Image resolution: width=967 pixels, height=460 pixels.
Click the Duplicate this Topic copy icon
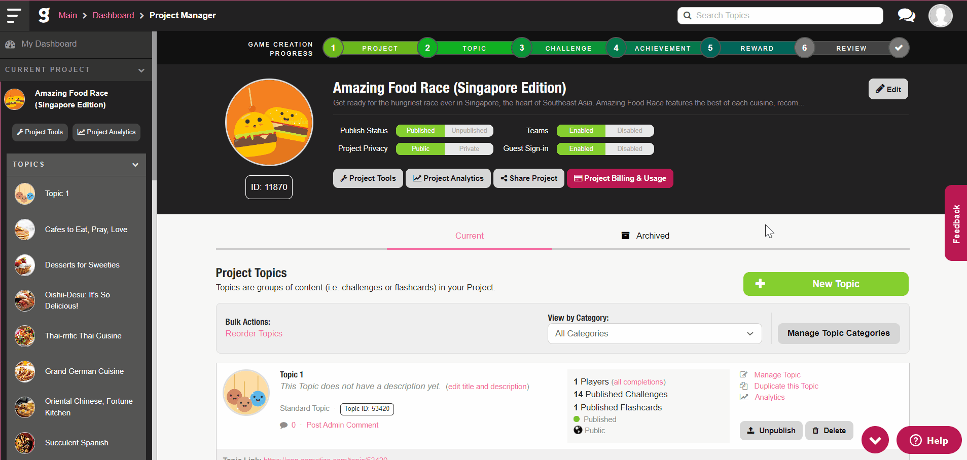pyautogui.click(x=744, y=386)
